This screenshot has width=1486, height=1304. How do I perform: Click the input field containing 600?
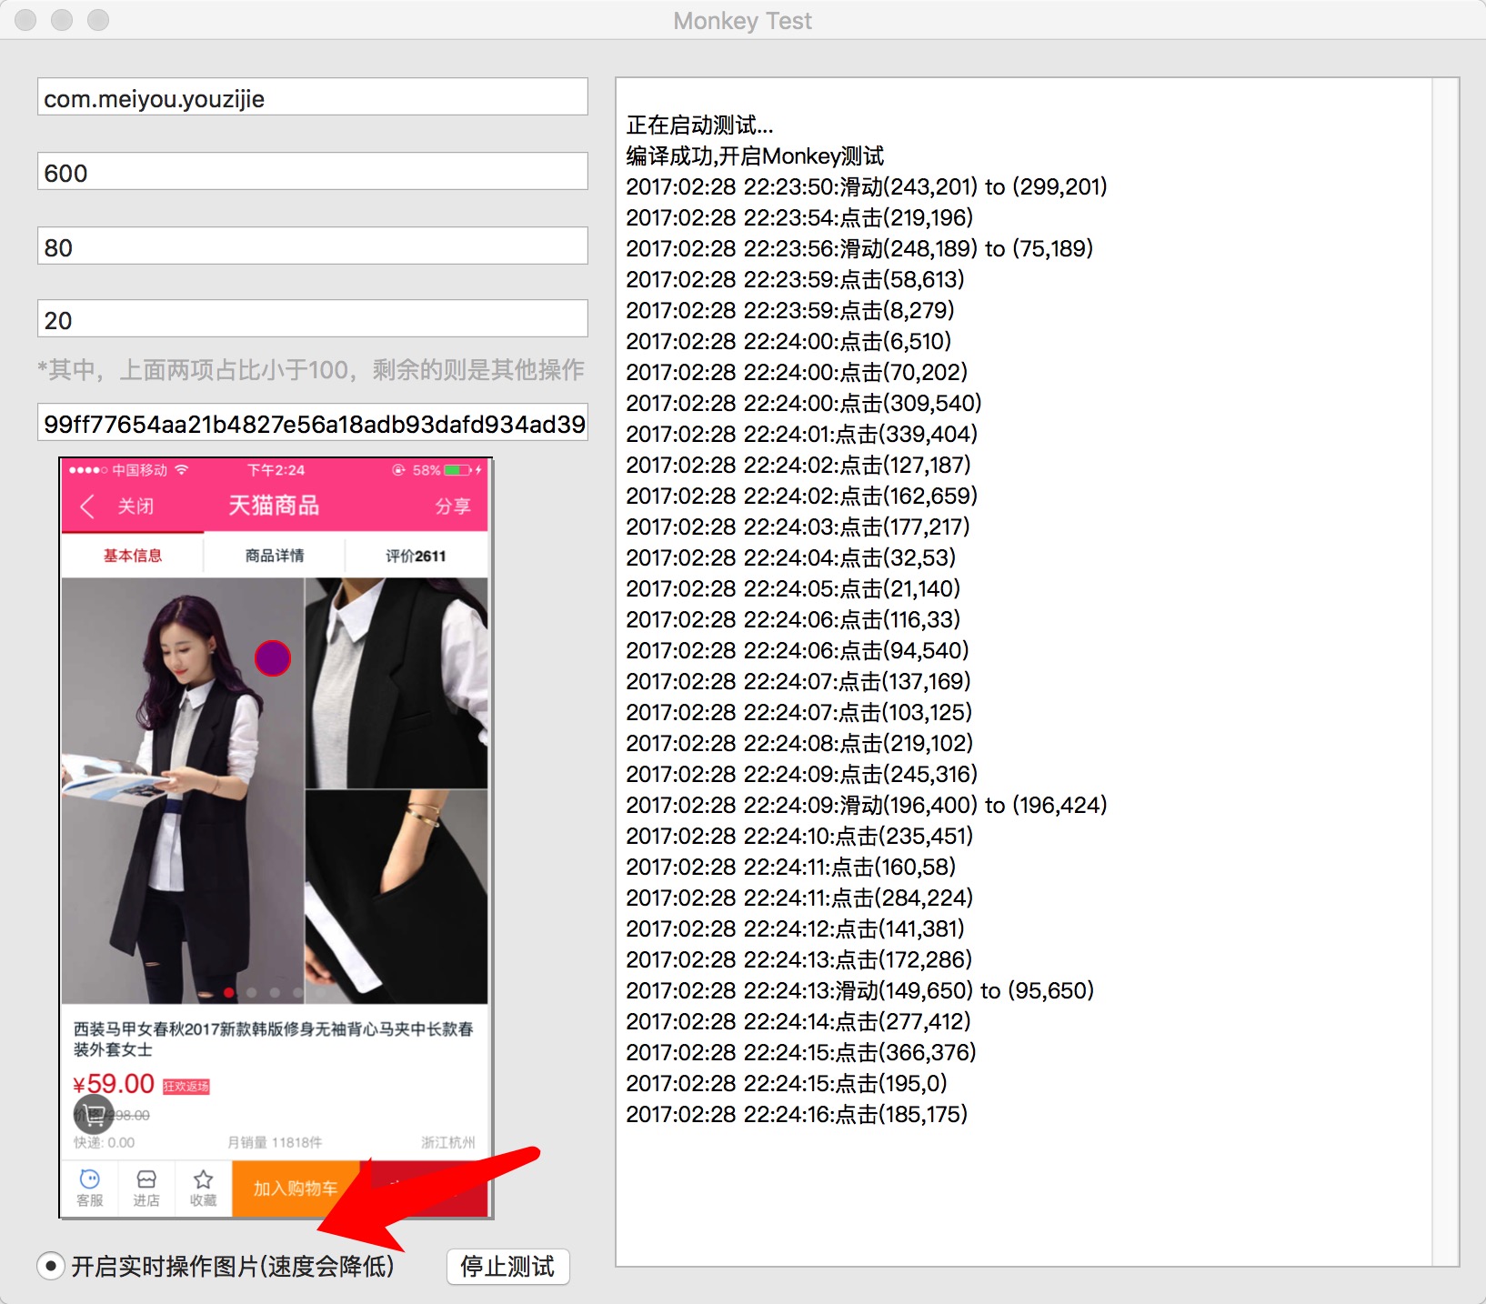313,172
